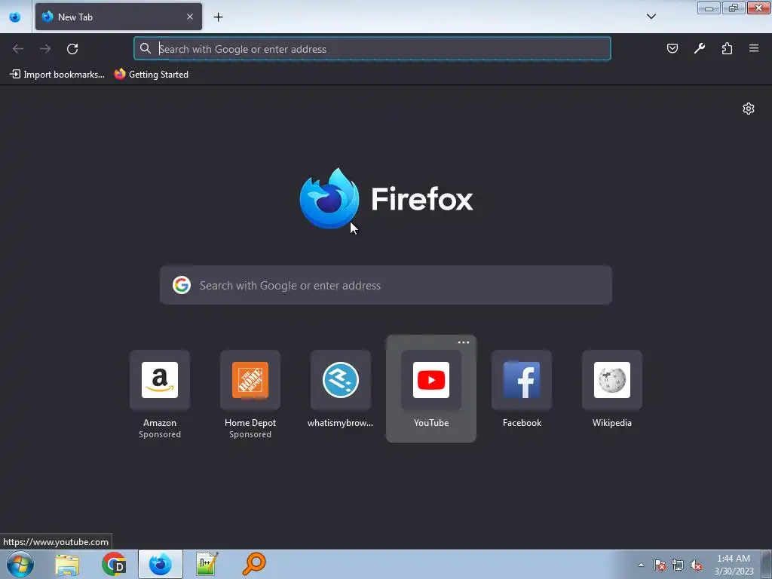This screenshot has height=579, width=772.
Task: Click the magnifier icon in the address bar
Action: (x=146, y=48)
